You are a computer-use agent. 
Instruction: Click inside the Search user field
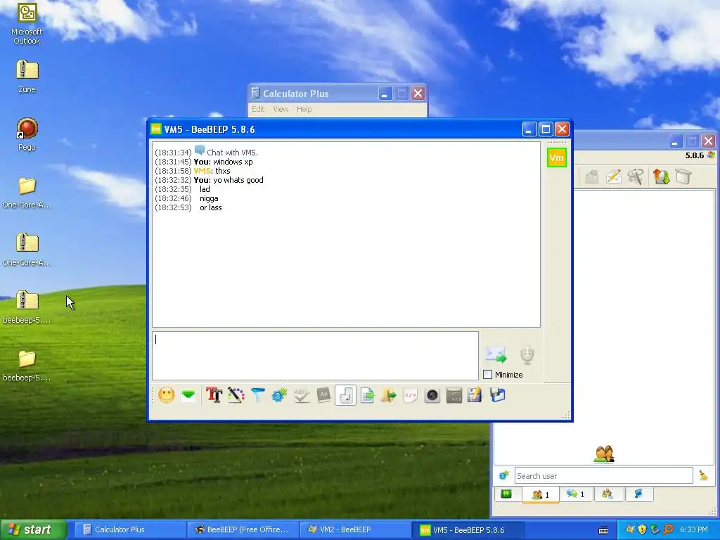point(603,476)
